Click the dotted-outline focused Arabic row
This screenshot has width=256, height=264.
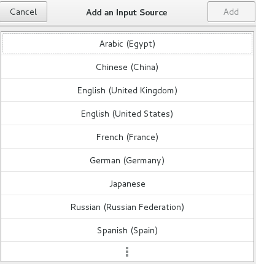click(x=127, y=44)
